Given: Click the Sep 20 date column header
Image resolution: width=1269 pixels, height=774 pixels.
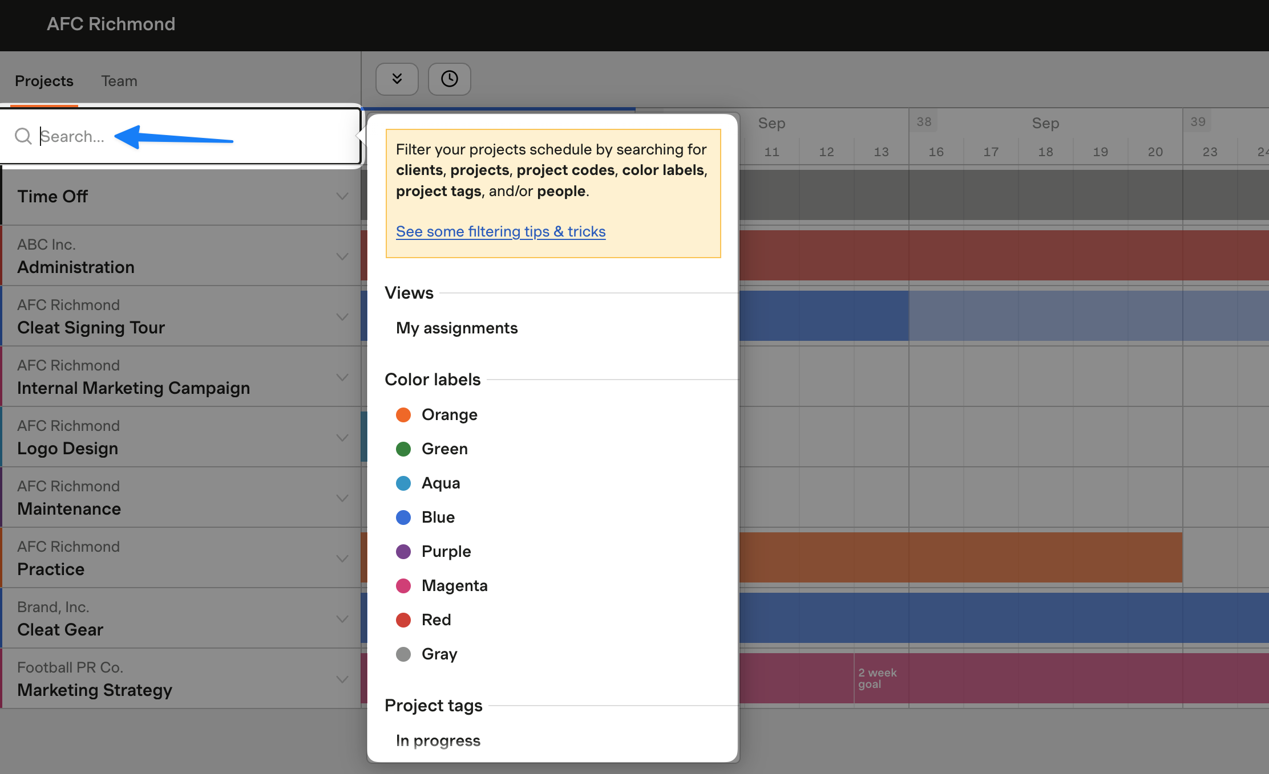Looking at the screenshot, I should (x=1155, y=152).
